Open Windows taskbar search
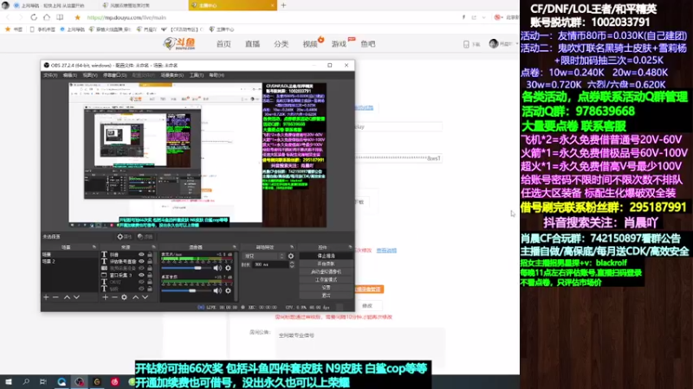 [26, 382]
